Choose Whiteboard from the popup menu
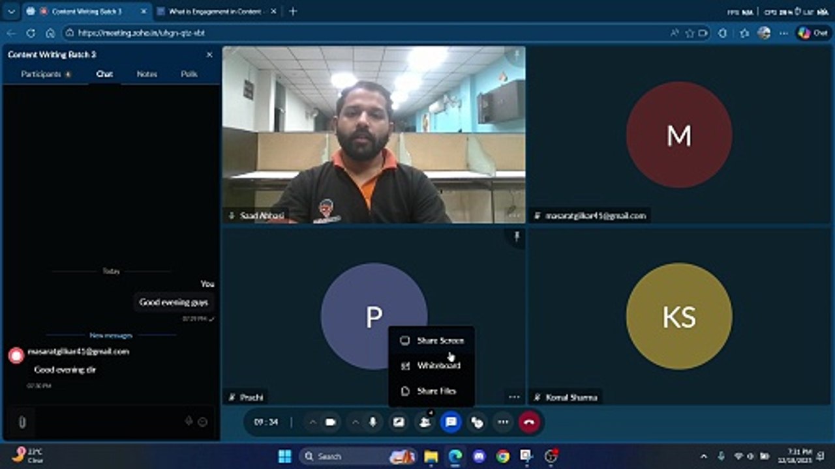This screenshot has width=835, height=469. click(432, 365)
